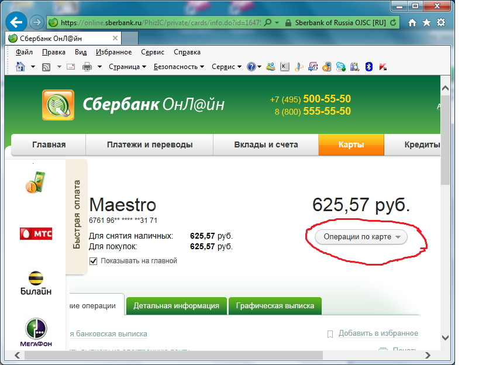Toggle the 'Показывать на главной' checkbox
Viewport: 479px width, 365px height.
point(93,261)
